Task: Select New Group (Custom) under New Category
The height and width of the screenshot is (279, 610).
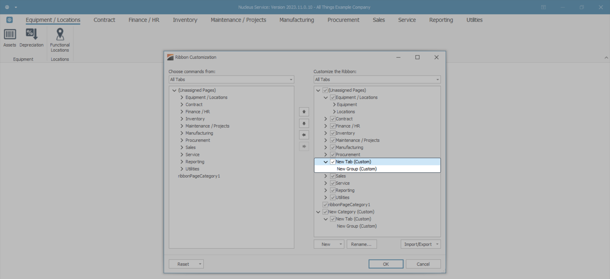Action: pyautogui.click(x=357, y=226)
